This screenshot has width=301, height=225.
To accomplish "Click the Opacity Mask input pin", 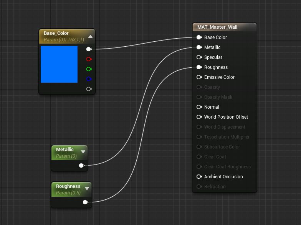I will tap(199, 97).
